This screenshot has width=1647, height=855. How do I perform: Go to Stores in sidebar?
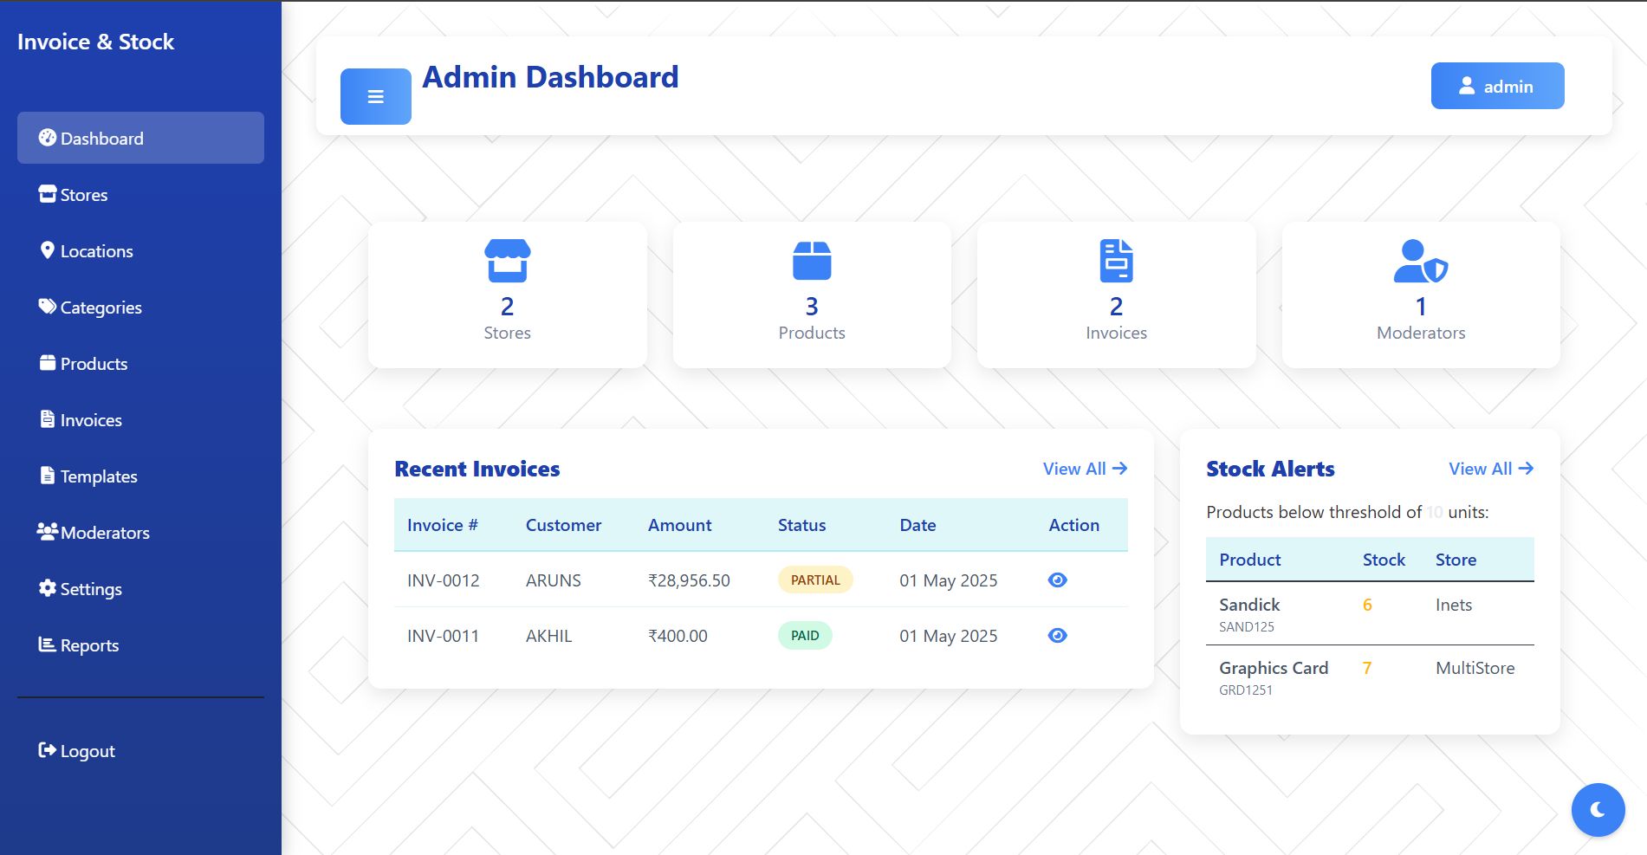pos(140,194)
